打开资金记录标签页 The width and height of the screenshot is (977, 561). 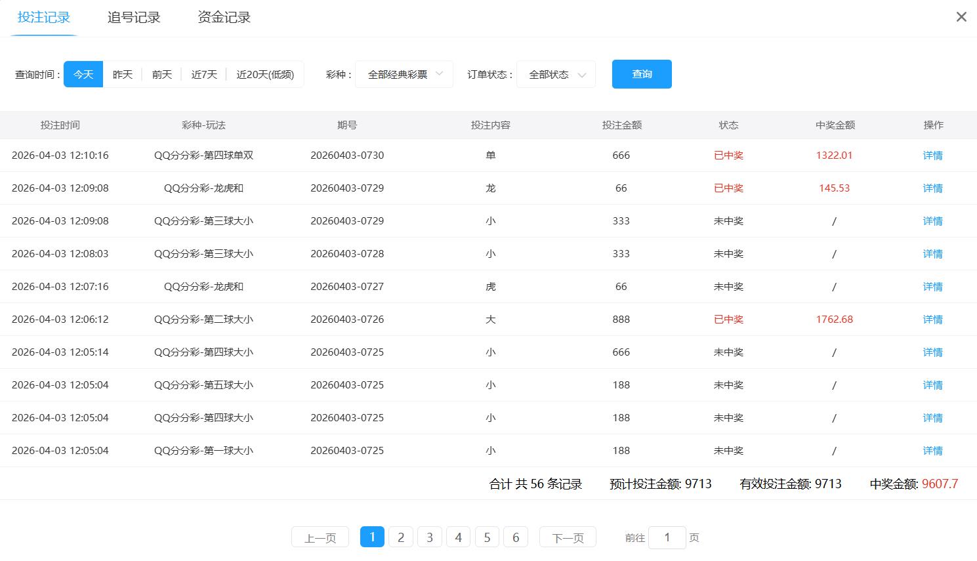[222, 18]
